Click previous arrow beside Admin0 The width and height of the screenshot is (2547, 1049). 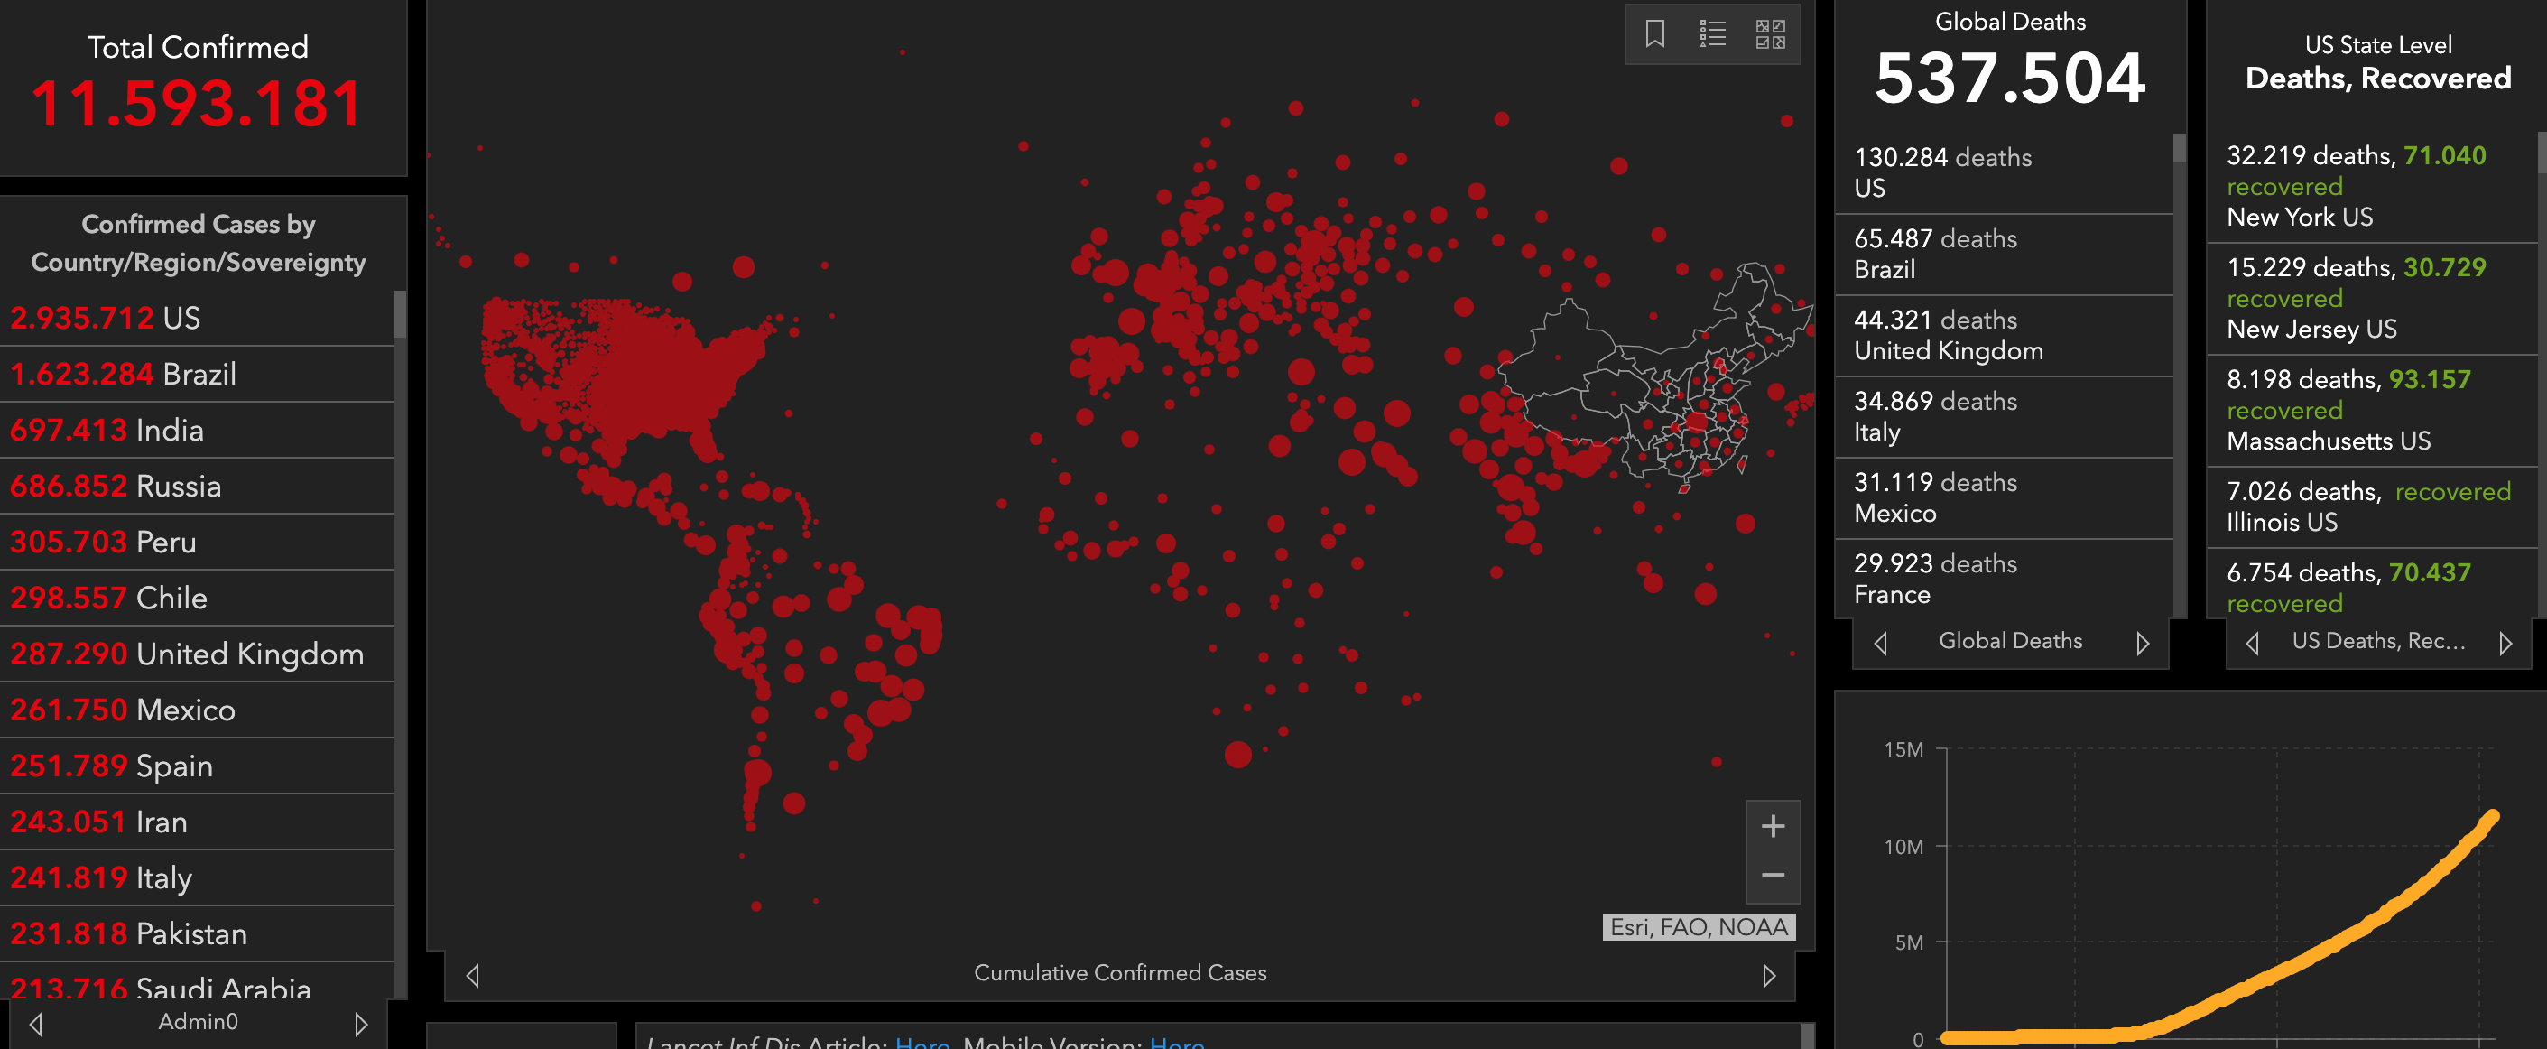(35, 1025)
